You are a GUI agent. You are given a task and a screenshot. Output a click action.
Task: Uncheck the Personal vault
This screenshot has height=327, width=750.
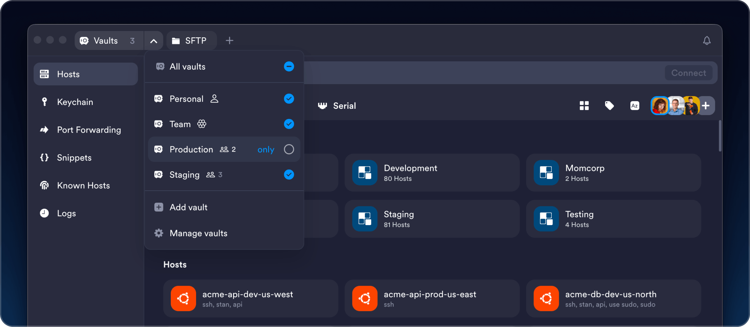click(289, 99)
